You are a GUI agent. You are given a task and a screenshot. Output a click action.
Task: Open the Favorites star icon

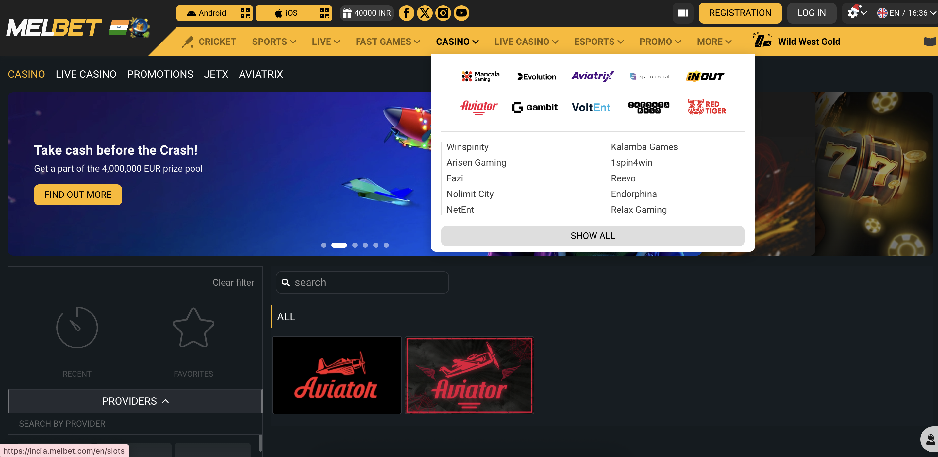193,327
